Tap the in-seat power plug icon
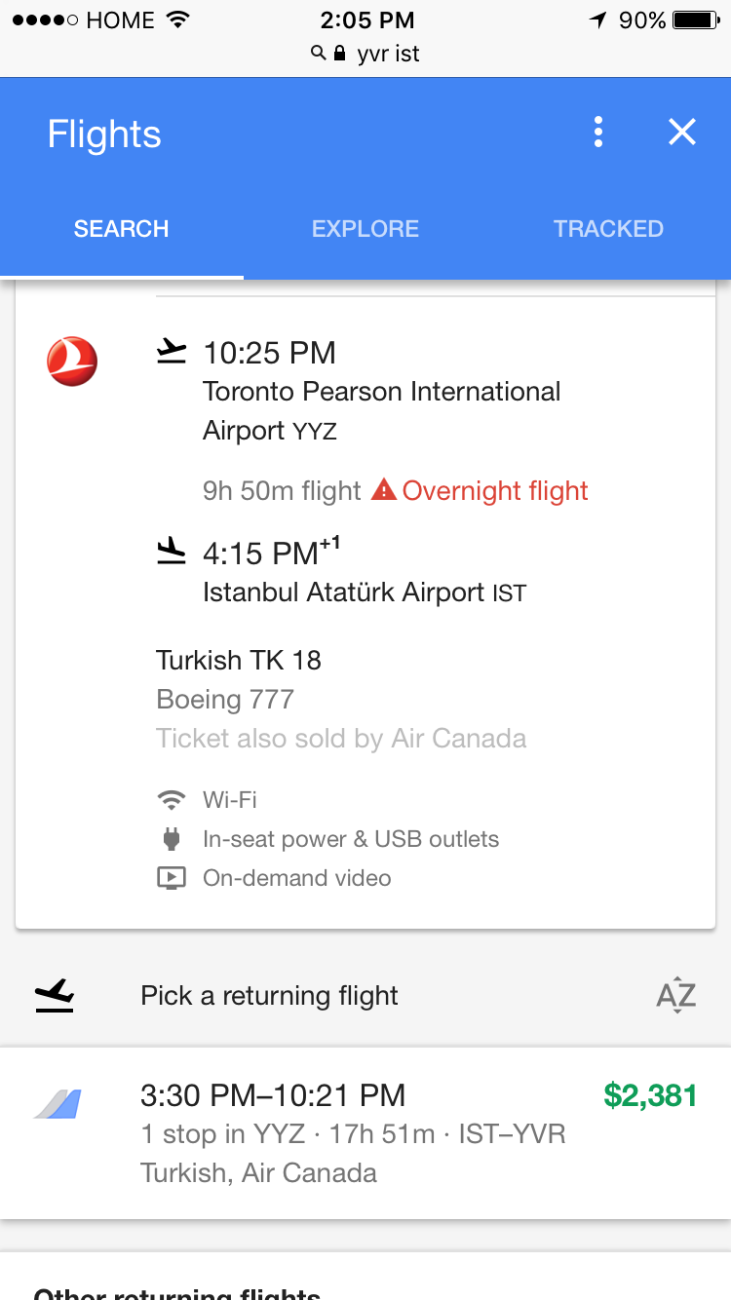Image resolution: width=731 pixels, height=1300 pixels. 172,839
